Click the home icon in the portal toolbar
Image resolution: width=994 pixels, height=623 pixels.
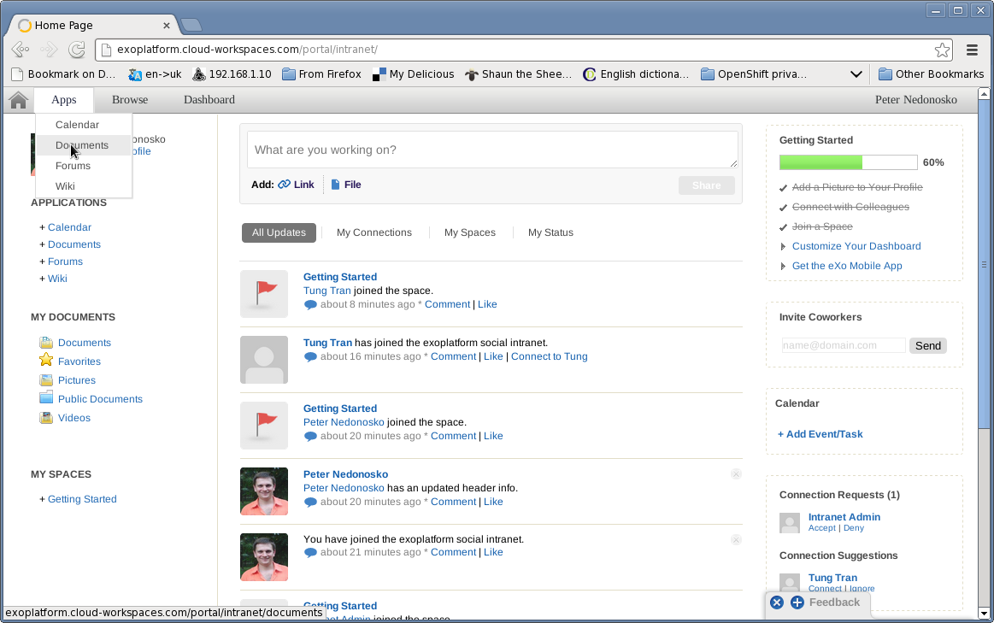(19, 100)
